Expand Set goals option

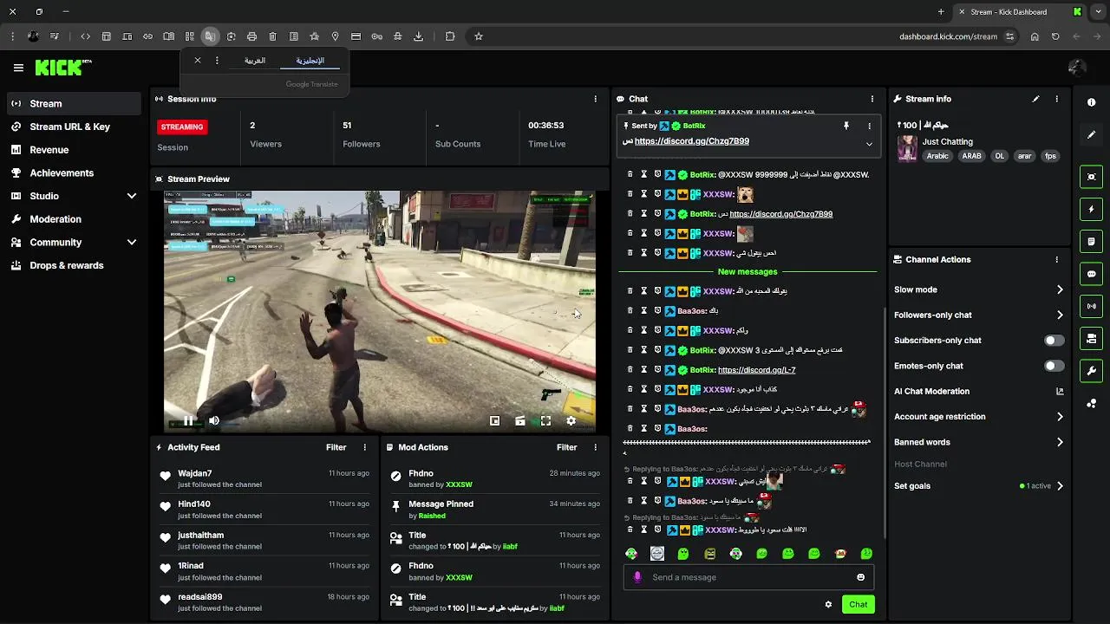point(1060,486)
